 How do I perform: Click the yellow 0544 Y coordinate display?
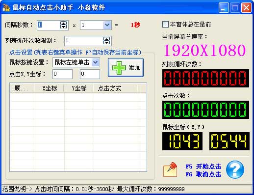click(x=229, y=141)
